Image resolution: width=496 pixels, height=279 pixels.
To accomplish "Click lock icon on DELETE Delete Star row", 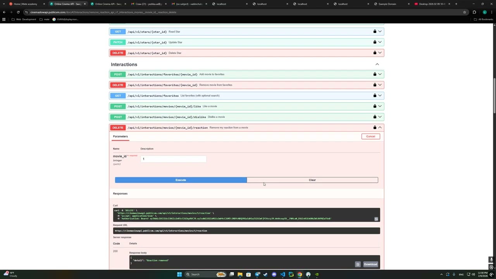I will [x=375, y=53].
